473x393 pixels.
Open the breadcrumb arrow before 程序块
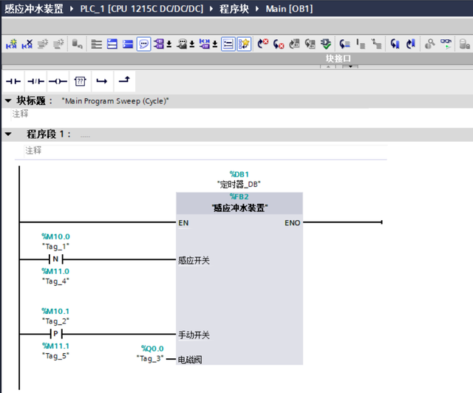[211, 9]
